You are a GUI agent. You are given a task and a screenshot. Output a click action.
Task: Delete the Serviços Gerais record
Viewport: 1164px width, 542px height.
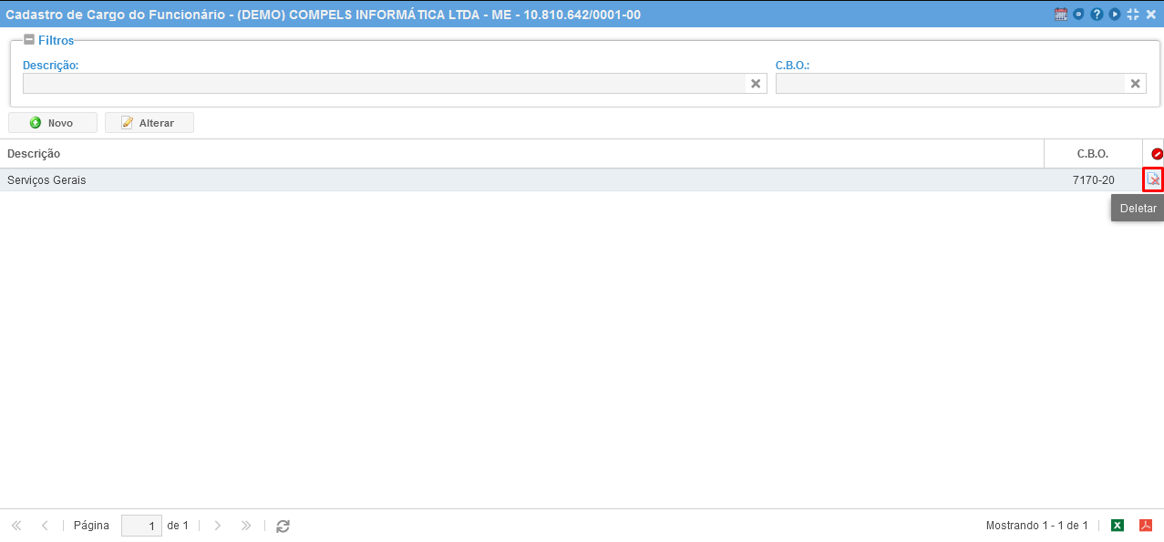1153,179
